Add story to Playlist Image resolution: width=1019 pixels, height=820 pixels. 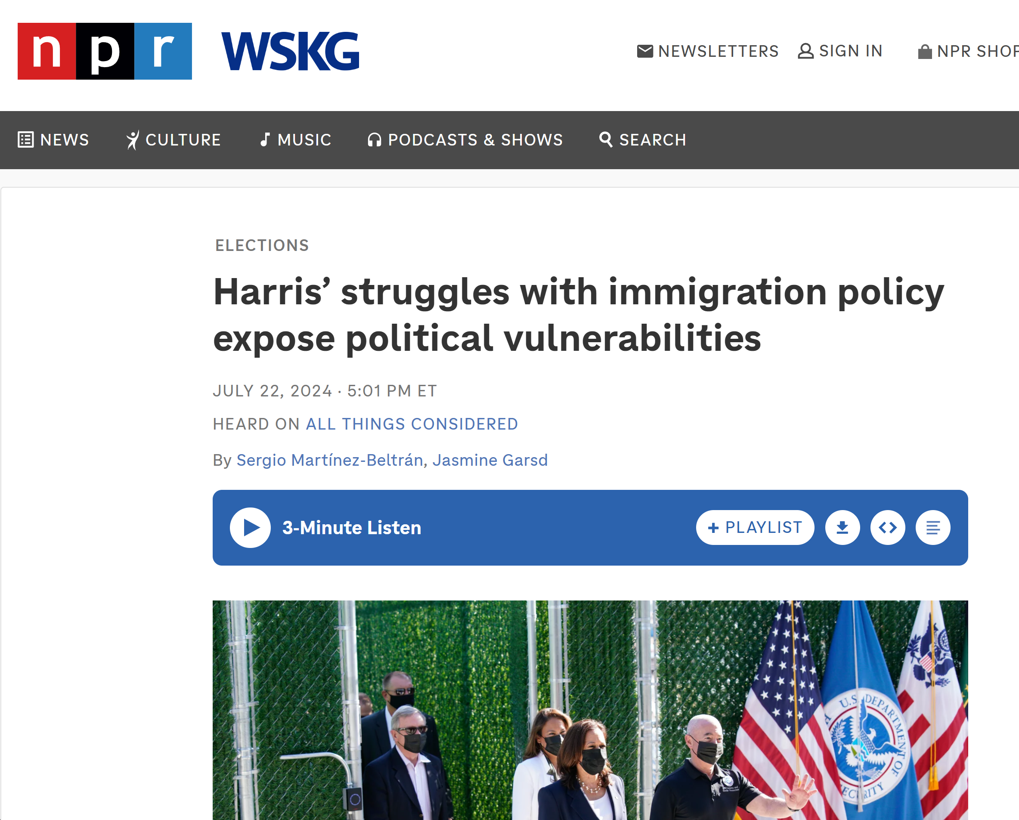(x=755, y=527)
